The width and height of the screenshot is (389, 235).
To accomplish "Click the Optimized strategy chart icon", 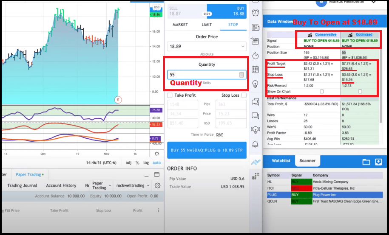I will 350,35.
